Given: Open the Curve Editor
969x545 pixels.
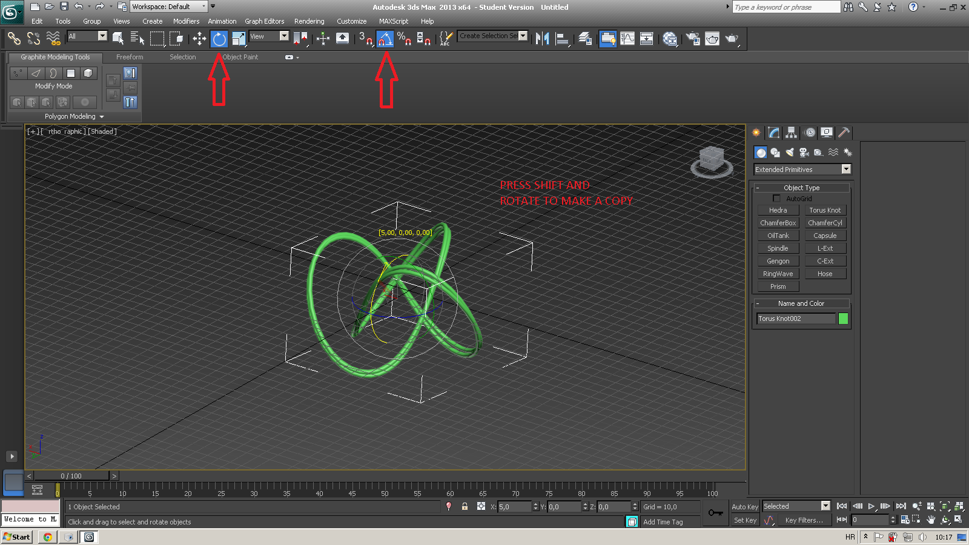Looking at the screenshot, I should [x=627, y=39].
